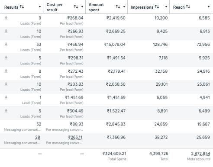Select the 32,158 impressions value
The height and width of the screenshot is (167, 213).
coord(161,71)
